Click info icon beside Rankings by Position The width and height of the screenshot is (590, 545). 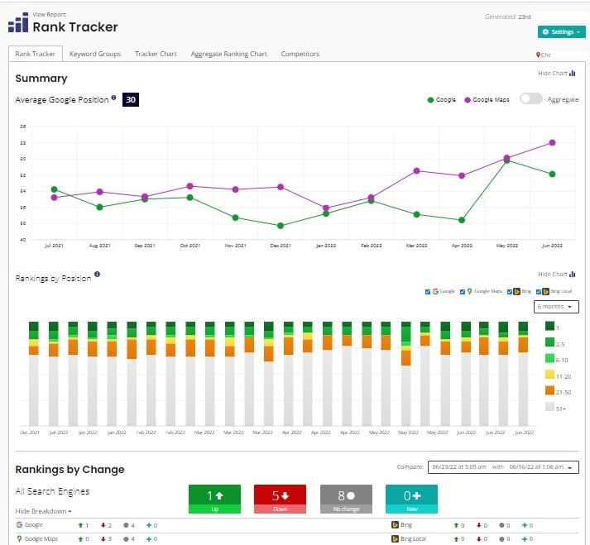click(97, 275)
